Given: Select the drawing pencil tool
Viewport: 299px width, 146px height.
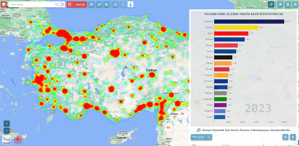Looking at the screenshot, I should coord(99,4).
